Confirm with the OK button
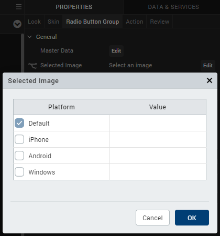Image resolution: width=220 pixels, height=236 pixels. coord(192,218)
